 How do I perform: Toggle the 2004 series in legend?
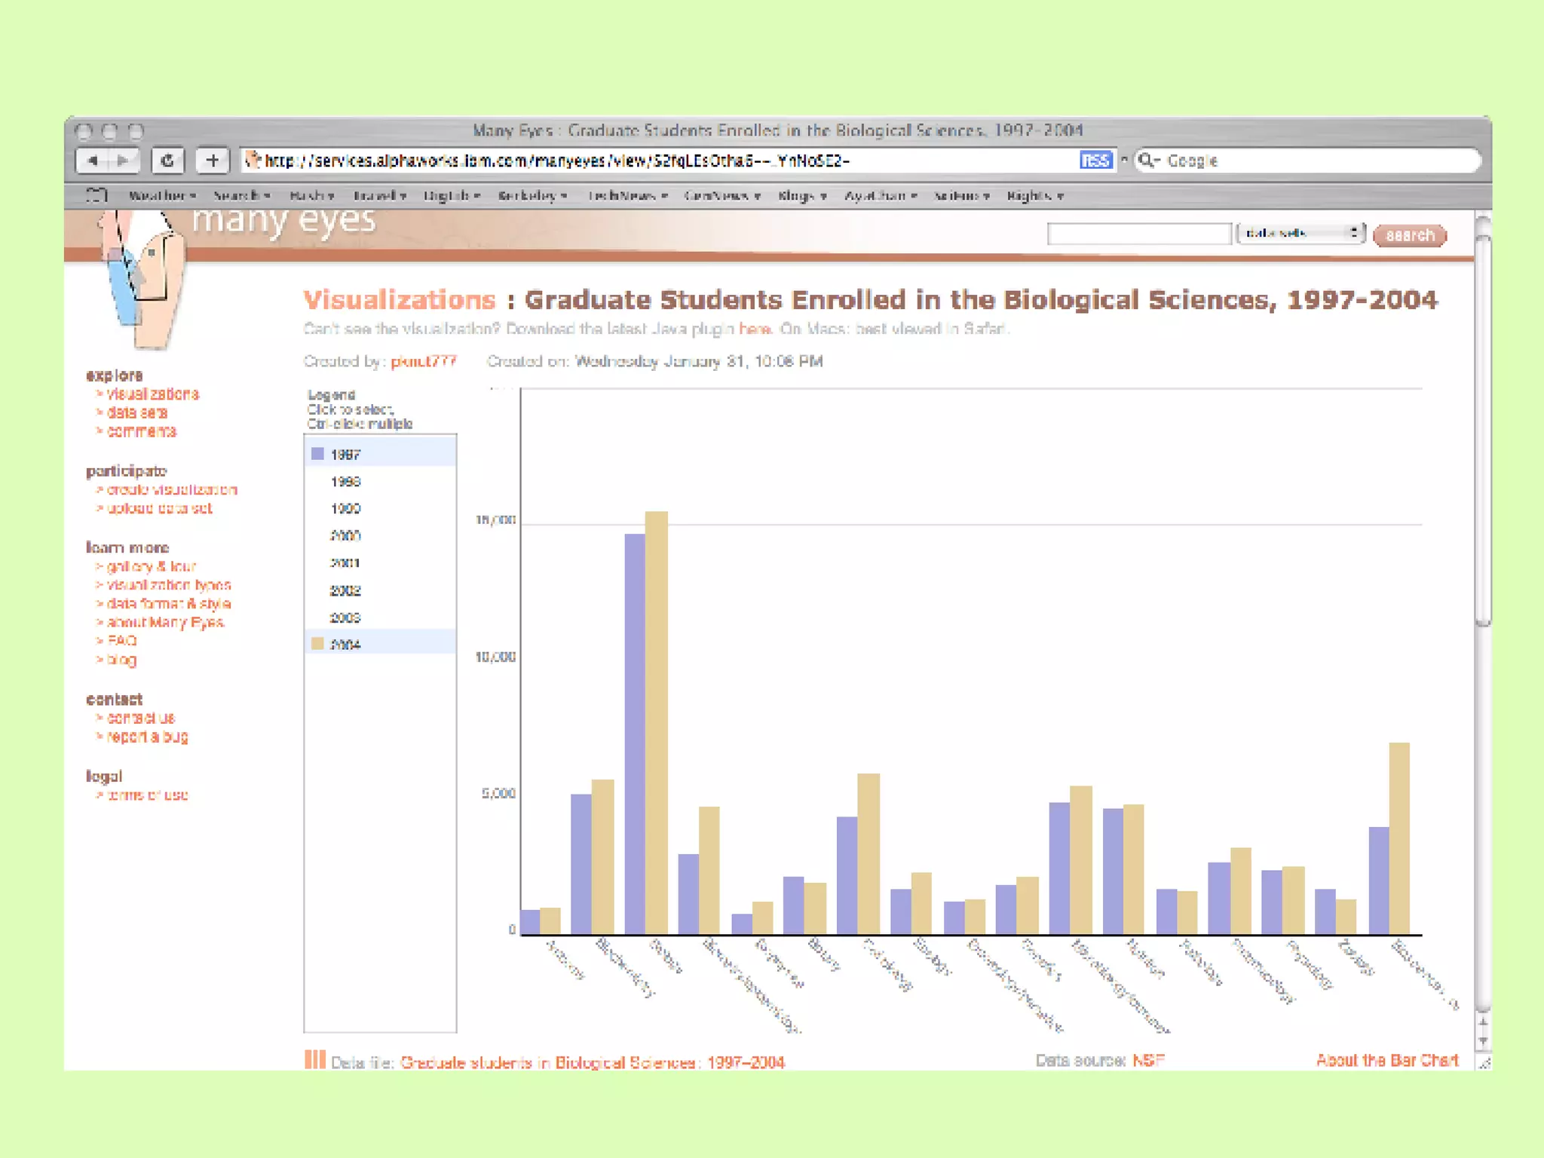point(345,645)
